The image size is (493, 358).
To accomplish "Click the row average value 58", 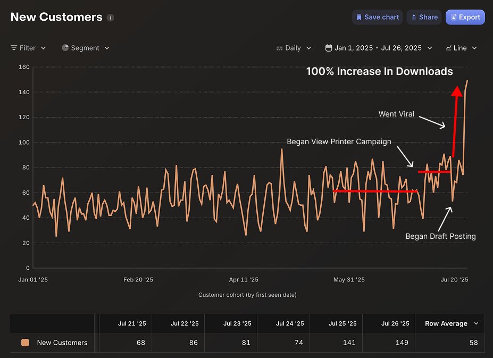I will coord(473,343).
